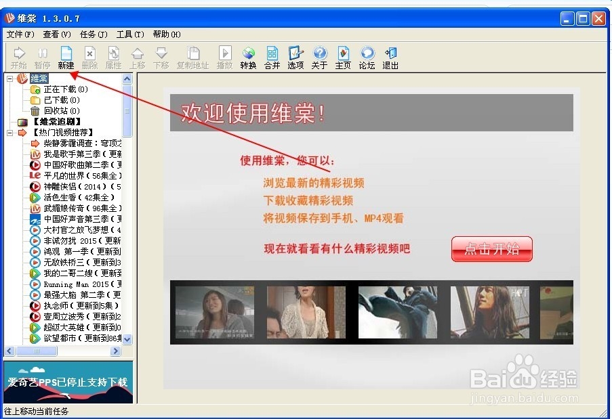Open the 查看(V) menu
Image resolution: width=612 pixels, height=419 pixels.
coord(57,35)
